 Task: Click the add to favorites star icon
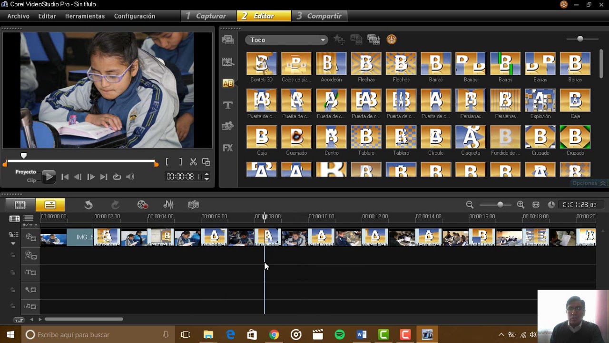(x=339, y=40)
